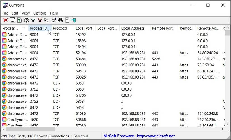This screenshot has width=231, height=140.
Task: Open the Edit menu
Action: [x=15, y=13]
